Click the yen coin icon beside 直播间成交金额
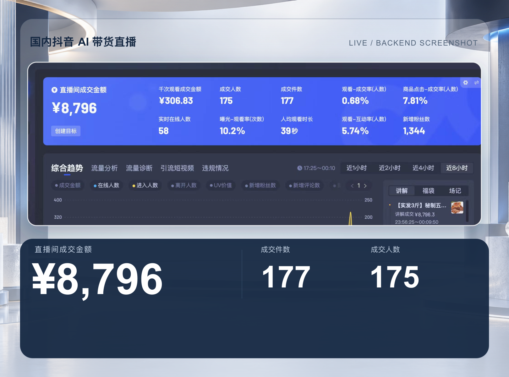 point(54,90)
